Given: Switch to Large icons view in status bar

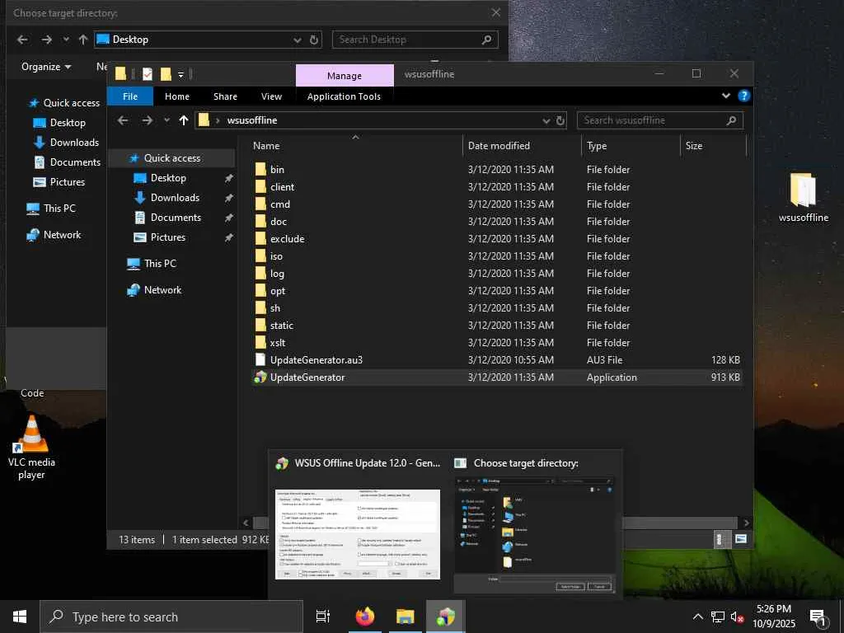Looking at the screenshot, I should click(741, 539).
